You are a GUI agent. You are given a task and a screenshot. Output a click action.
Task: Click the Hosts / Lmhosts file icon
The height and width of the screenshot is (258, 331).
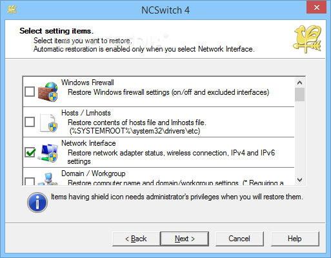click(48, 123)
